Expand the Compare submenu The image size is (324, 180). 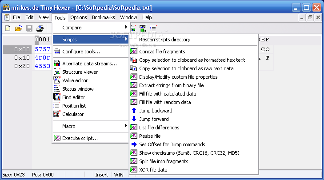pyautogui.click(x=91, y=28)
